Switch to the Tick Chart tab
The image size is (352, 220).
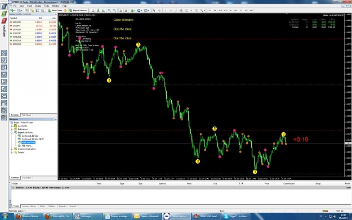point(26,115)
